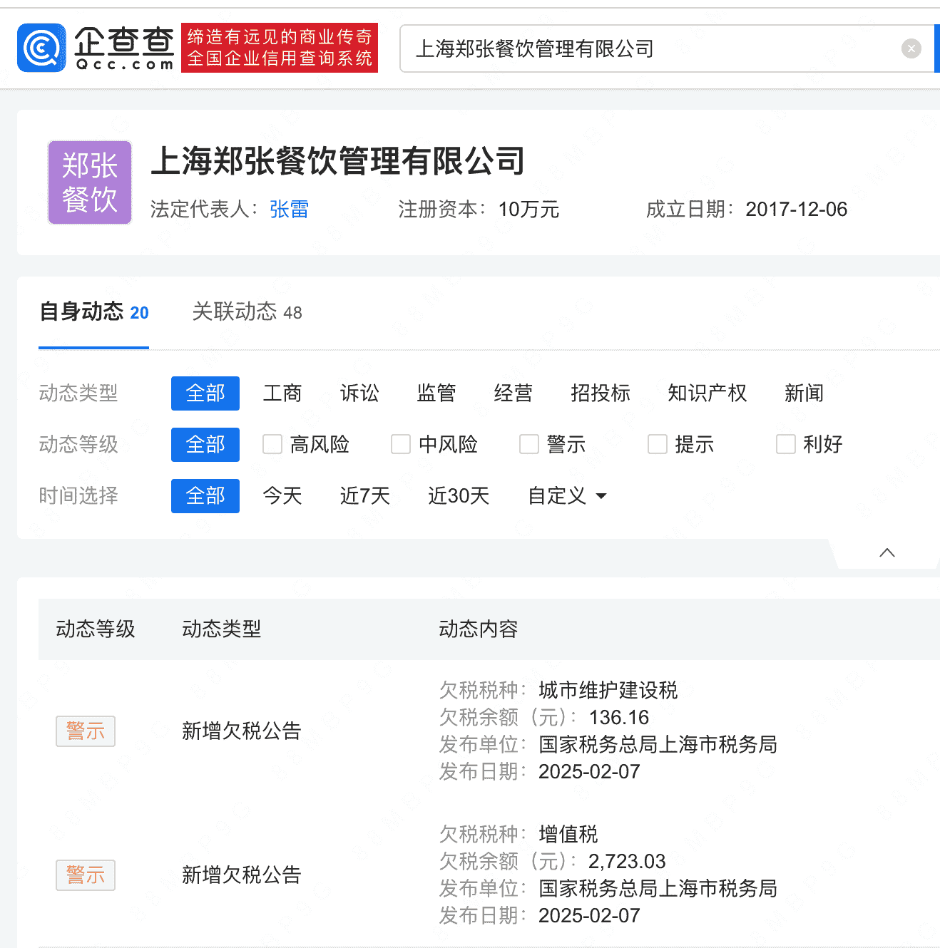
Task: Select 近30天 time filter
Action: (458, 496)
